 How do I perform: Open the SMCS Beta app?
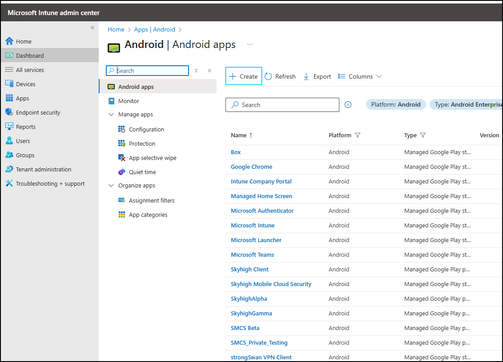pos(245,328)
